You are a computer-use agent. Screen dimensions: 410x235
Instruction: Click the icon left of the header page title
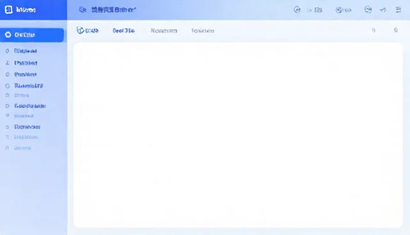coord(83,10)
